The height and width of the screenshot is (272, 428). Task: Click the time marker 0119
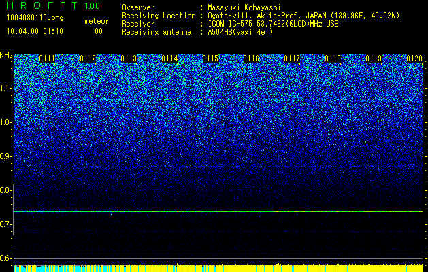[x=374, y=58]
